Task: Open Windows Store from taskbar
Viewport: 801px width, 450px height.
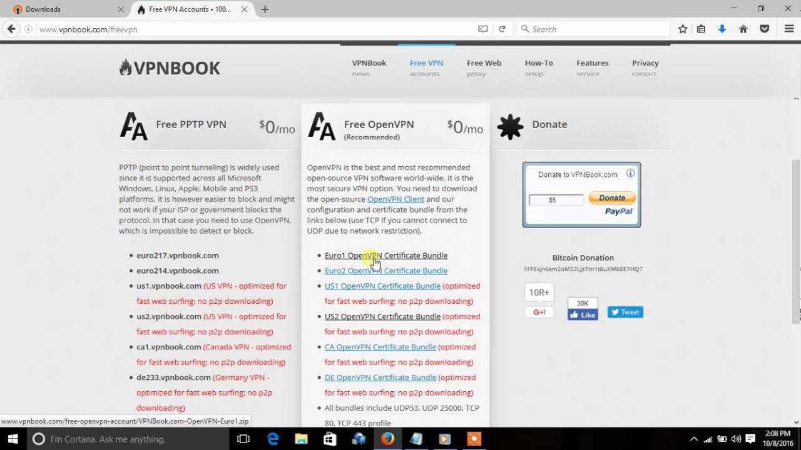Action: click(x=330, y=439)
